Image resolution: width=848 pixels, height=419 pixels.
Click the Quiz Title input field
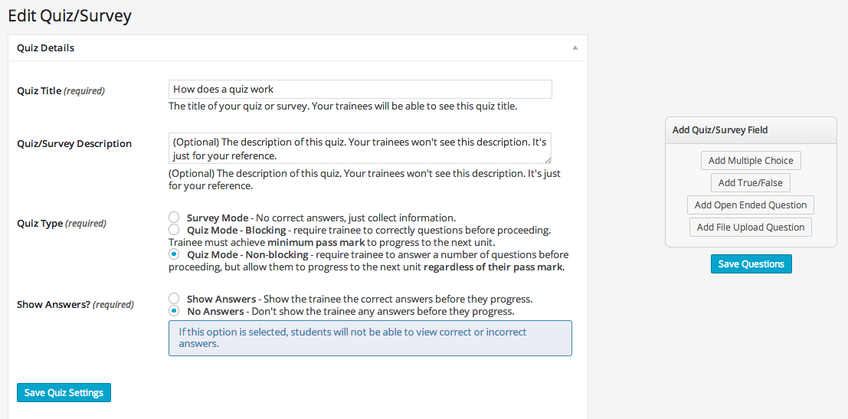pos(360,90)
